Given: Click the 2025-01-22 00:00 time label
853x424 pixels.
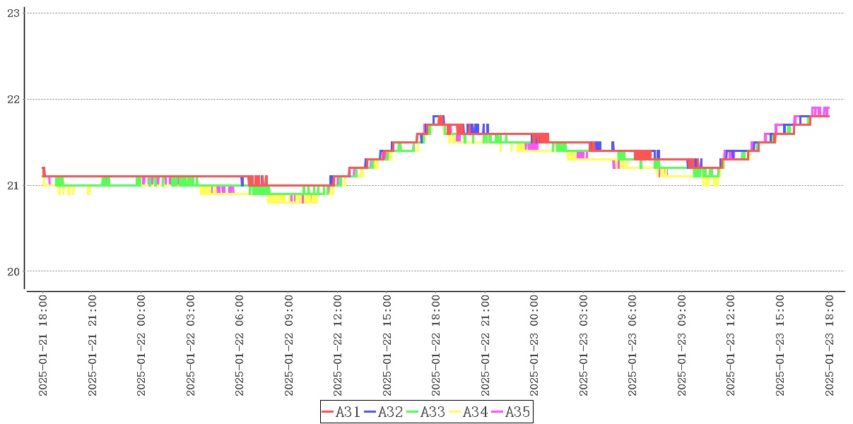Looking at the screenshot, I should (141, 346).
